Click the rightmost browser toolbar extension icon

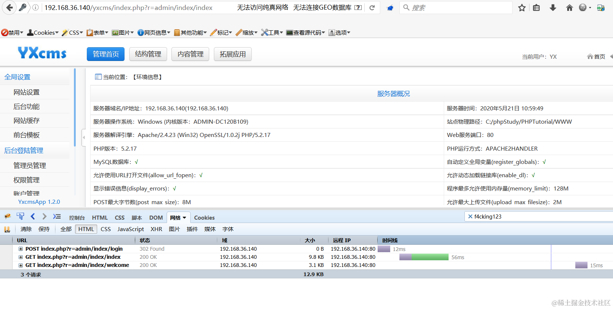click(601, 7)
